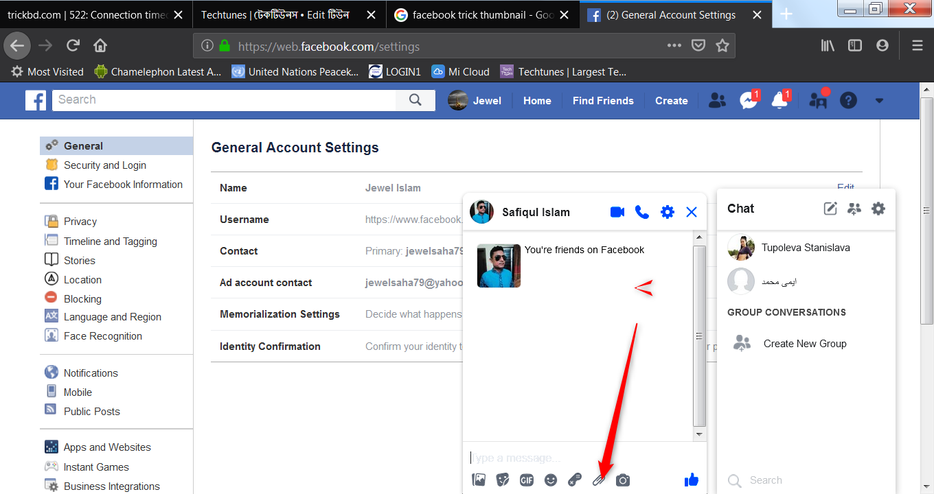Go to the Firefox home page
Viewport: 934px width, 494px height.
click(100, 46)
